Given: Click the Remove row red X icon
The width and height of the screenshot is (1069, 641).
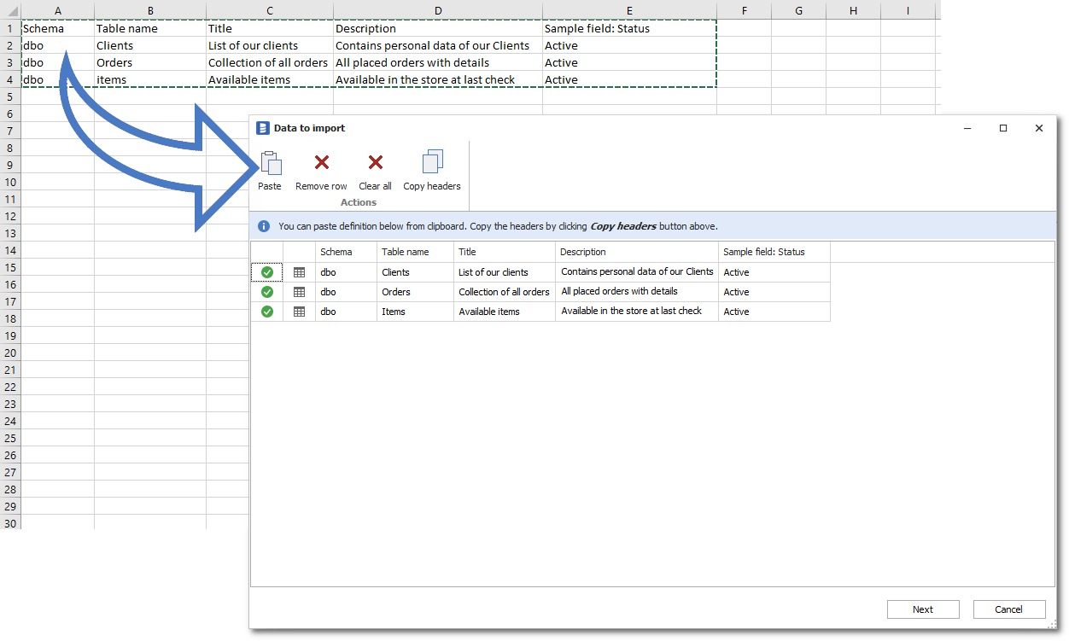Looking at the screenshot, I should [321, 163].
